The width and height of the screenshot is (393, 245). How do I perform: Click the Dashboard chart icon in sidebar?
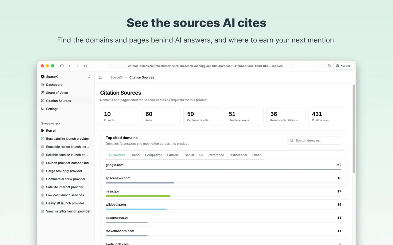43,85
